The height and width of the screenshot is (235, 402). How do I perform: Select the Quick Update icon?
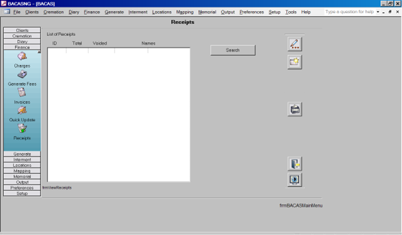click(x=22, y=110)
